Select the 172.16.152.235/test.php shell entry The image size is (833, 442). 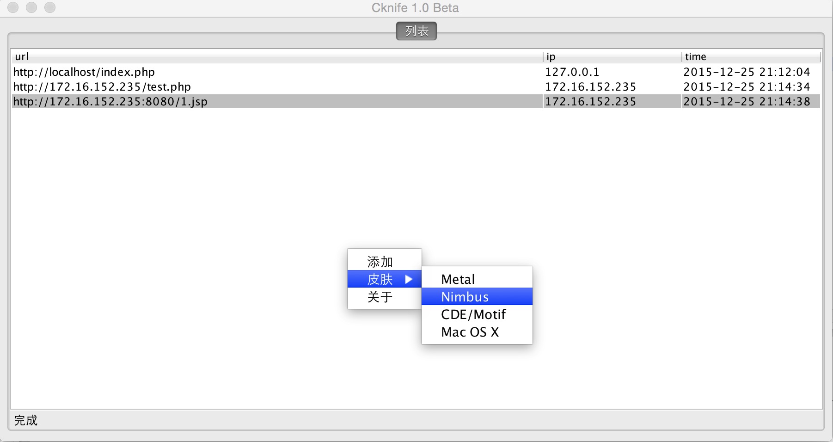tap(102, 87)
